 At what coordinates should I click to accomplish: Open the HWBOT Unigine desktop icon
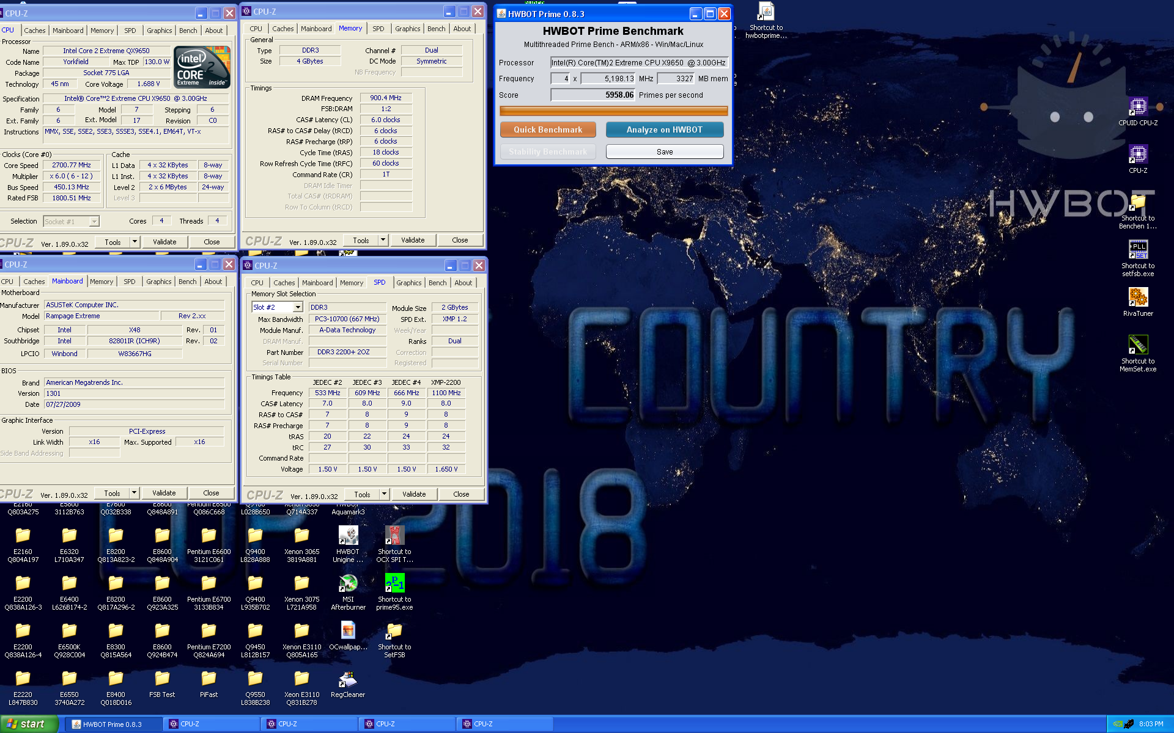pos(348,544)
